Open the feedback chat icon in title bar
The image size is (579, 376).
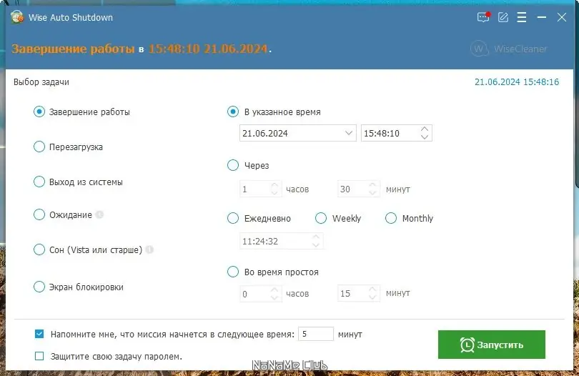pyautogui.click(x=483, y=17)
